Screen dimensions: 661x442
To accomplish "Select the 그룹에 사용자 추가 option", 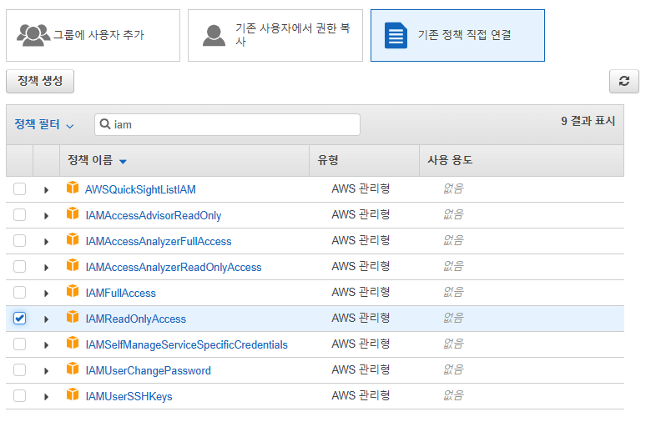I will [93, 35].
